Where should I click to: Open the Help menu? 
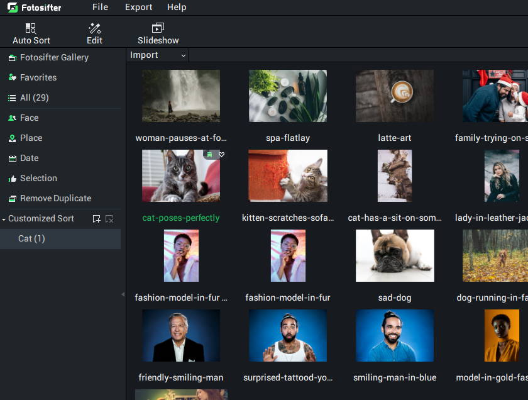coord(177,7)
